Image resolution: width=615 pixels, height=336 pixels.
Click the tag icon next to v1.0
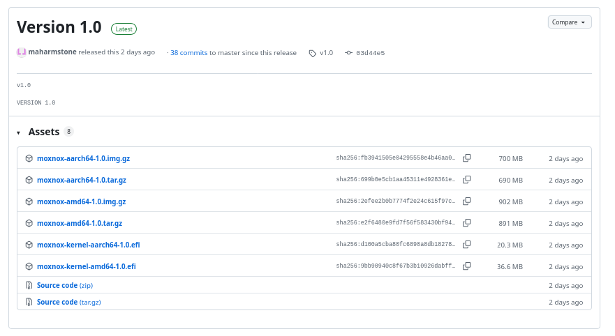coord(313,53)
